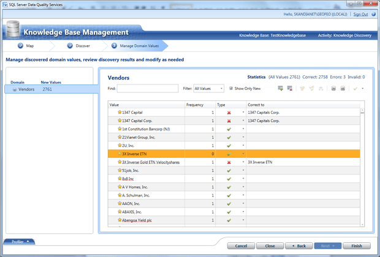The image size is (380, 257).
Task: Click into the Find text field
Action: click(x=148, y=89)
